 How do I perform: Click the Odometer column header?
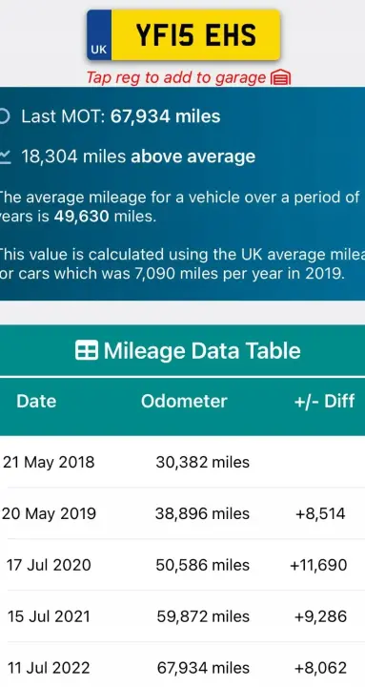[x=184, y=401]
